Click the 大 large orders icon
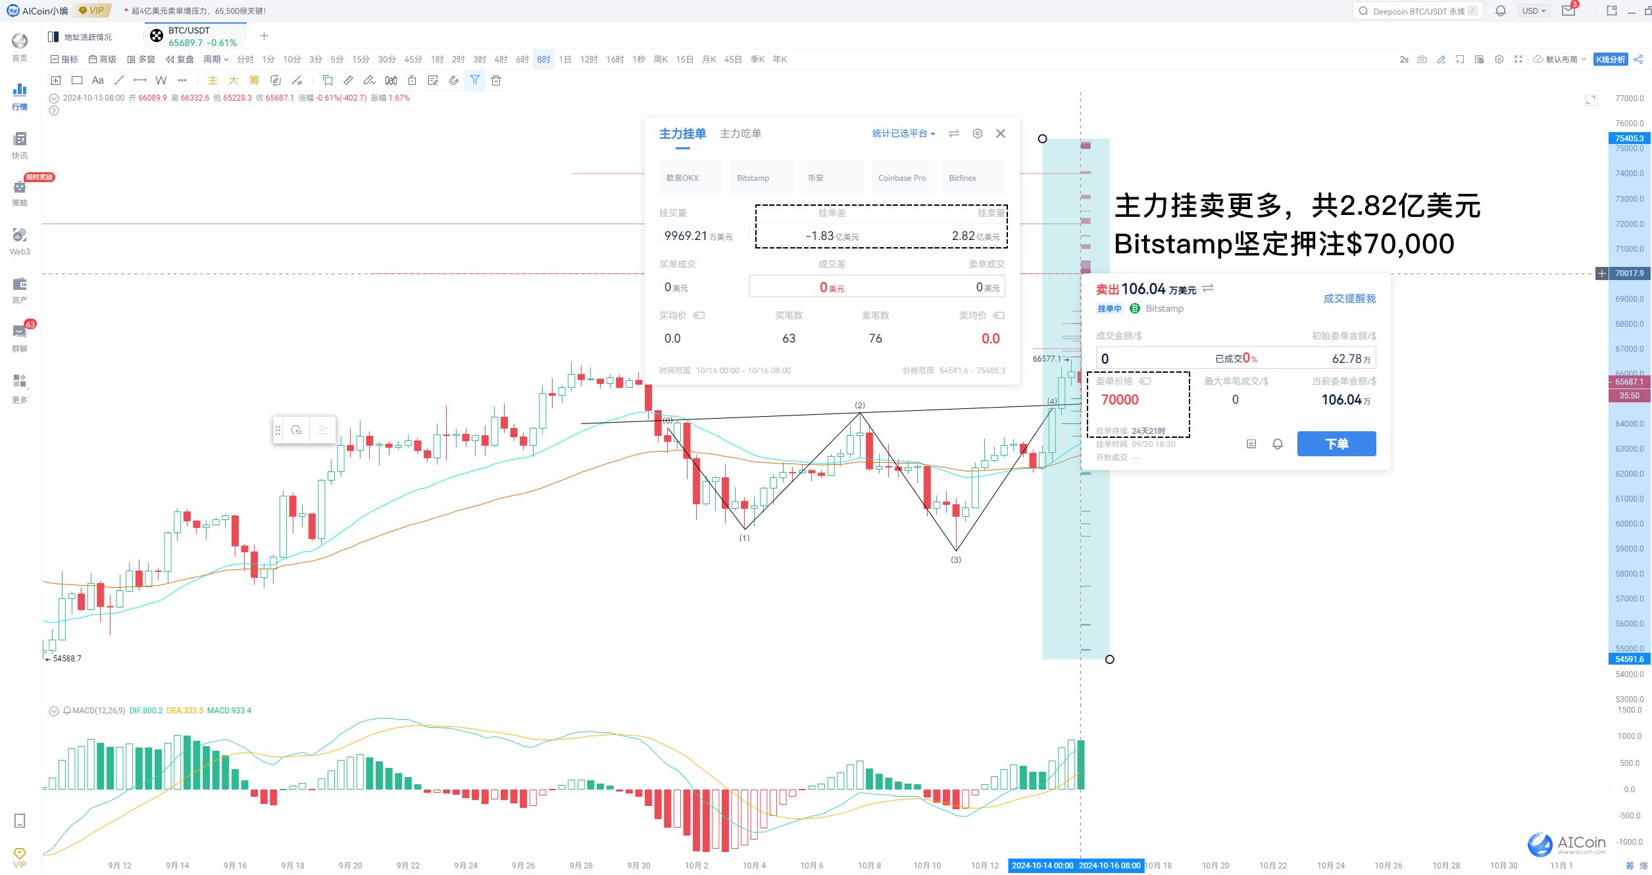 pos(234,80)
